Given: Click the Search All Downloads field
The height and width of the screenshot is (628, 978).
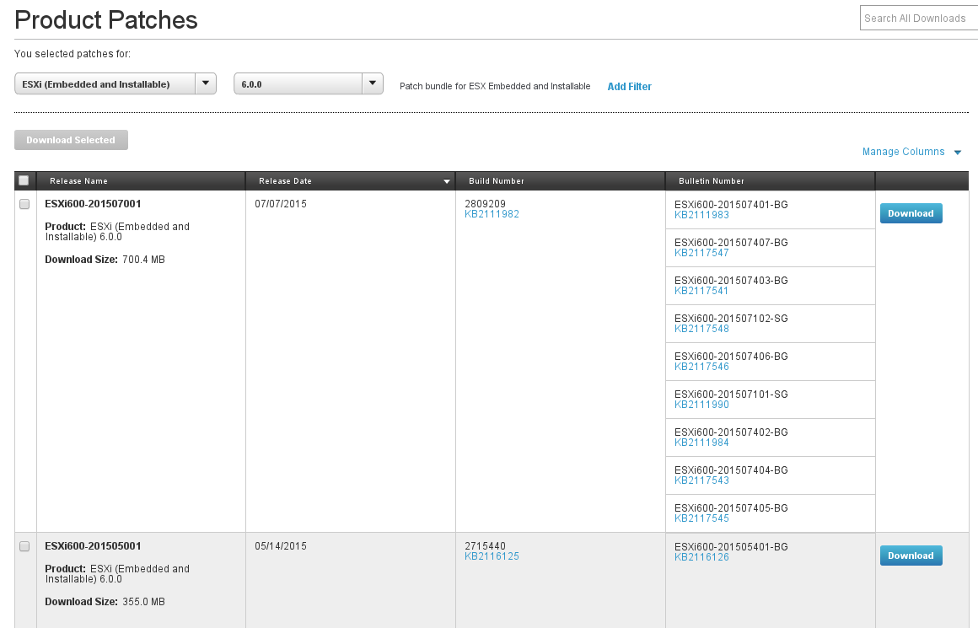Looking at the screenshot, I should pos(919,18).
